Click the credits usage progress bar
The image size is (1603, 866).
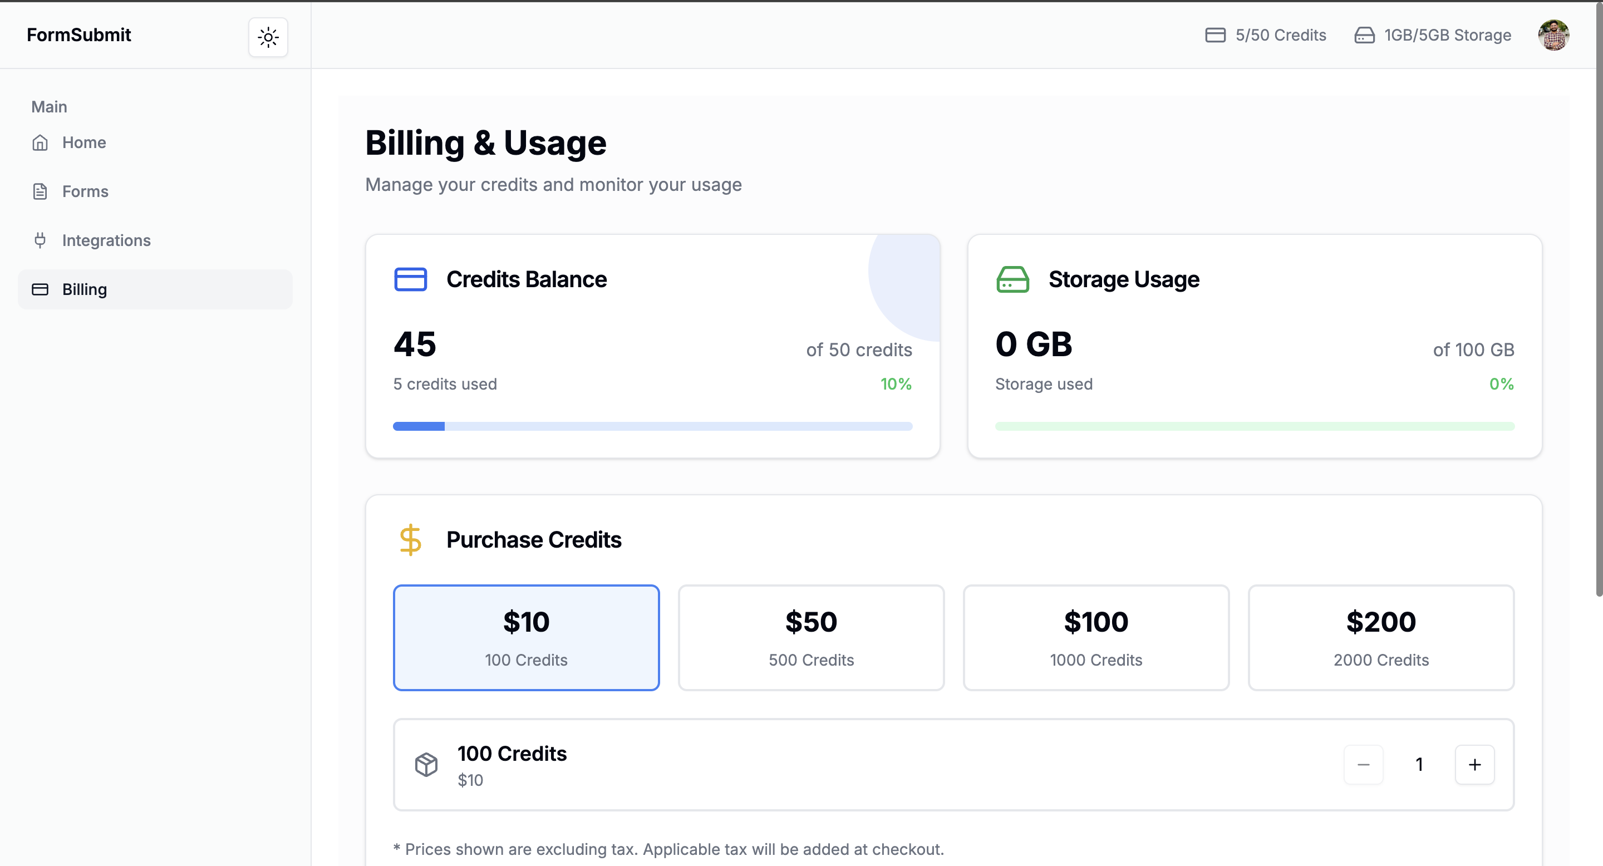pyautogui.click(x=652, y=426)
